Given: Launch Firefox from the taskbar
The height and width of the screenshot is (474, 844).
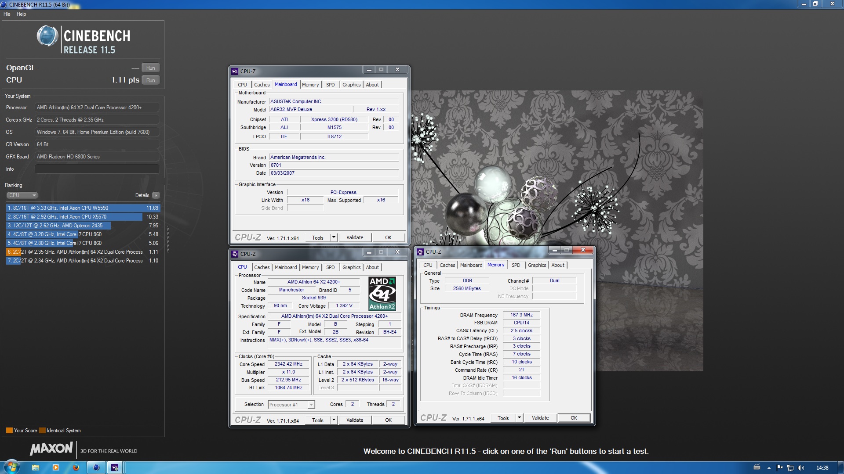Looking at the screenshot, I should (76, 468).
